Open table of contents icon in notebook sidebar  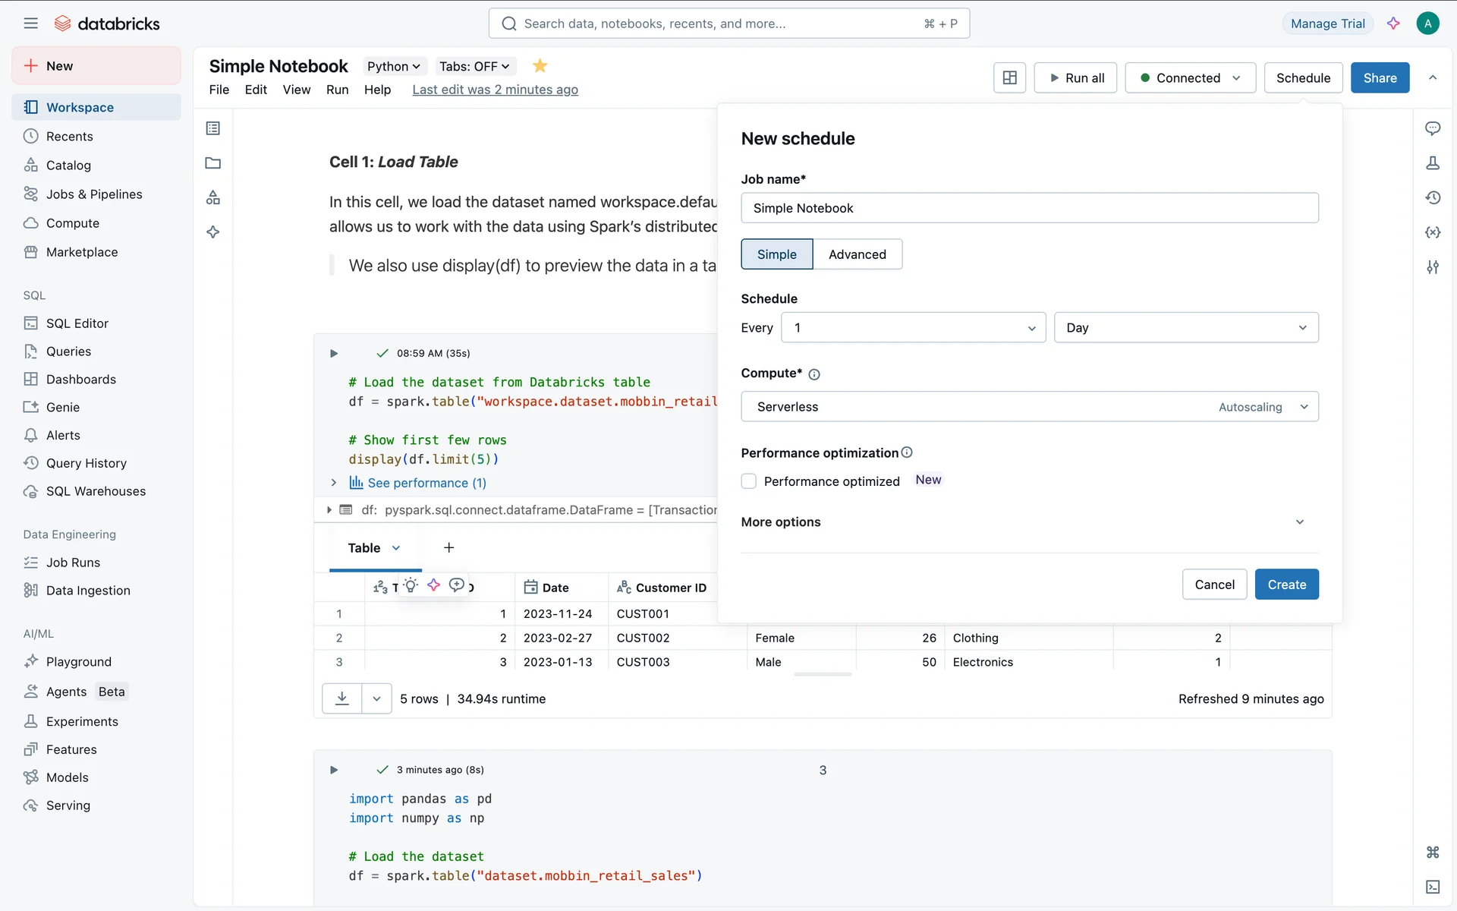[213, 128]
